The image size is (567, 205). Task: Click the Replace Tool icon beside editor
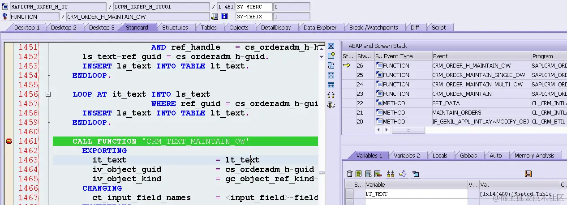[331, 66]
